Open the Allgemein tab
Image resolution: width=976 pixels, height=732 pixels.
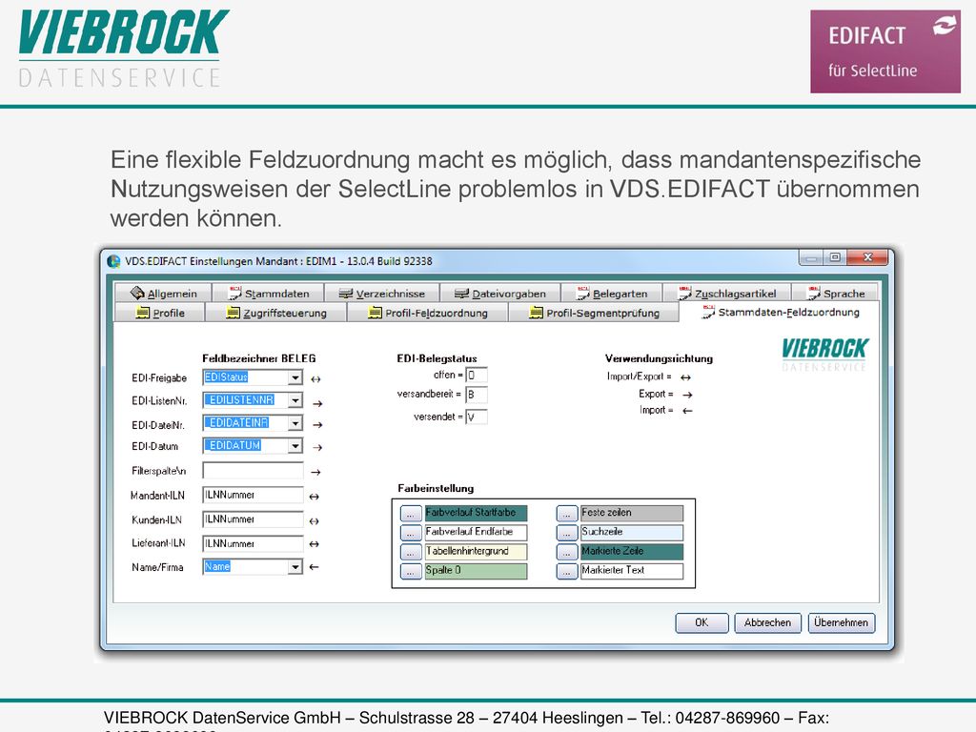(163, 294)
